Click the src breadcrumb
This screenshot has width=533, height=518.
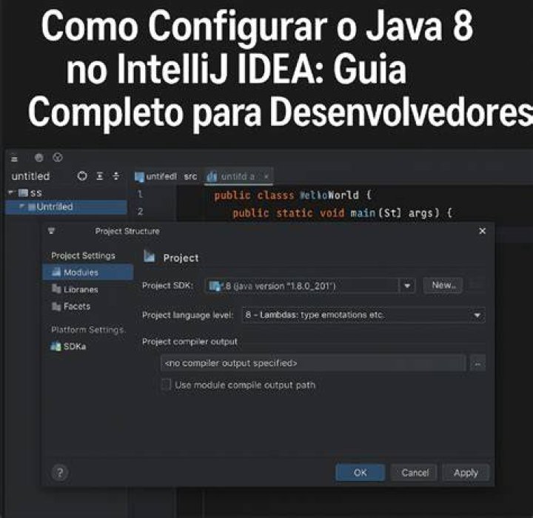190,177
